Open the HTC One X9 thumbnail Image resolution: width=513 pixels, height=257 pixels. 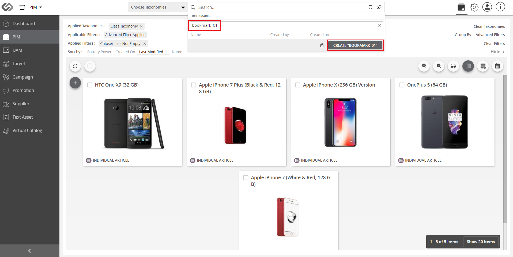tap(134, 123)
